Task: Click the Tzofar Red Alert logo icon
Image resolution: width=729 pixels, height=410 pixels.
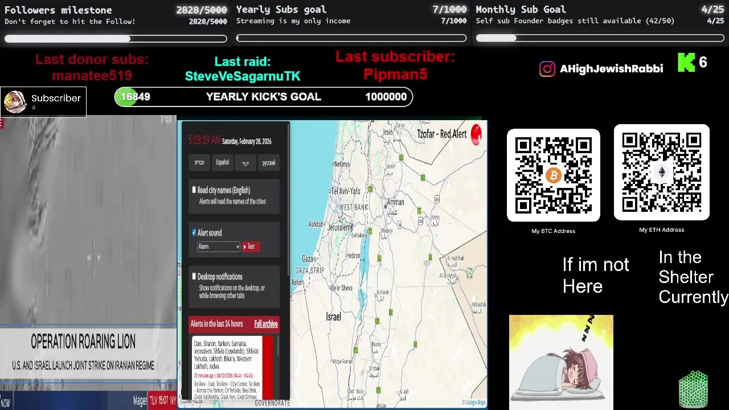Action: [476, 134]
